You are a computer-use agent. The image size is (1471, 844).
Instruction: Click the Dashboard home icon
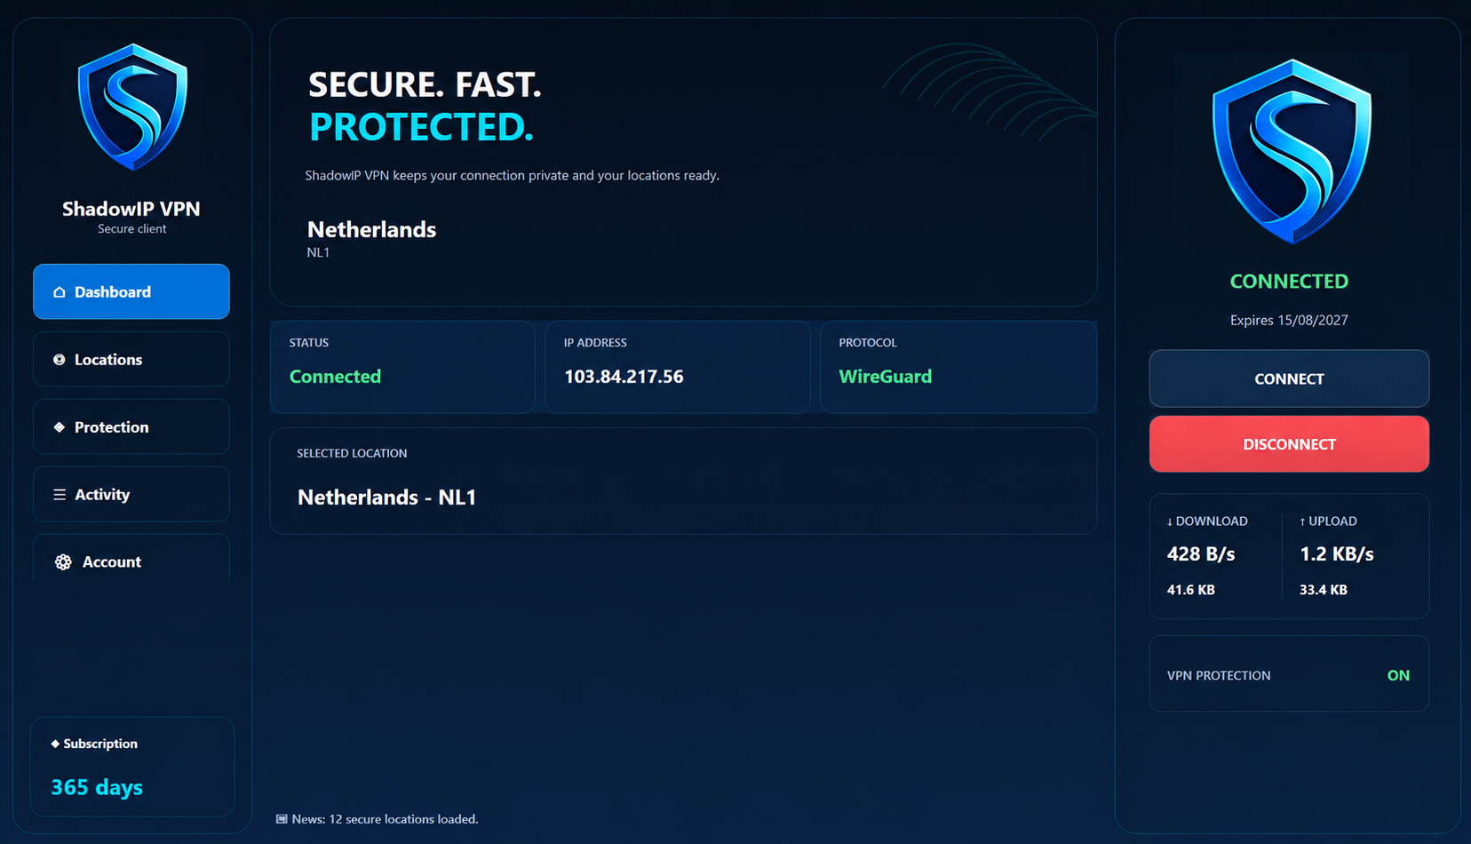[60, 292]
